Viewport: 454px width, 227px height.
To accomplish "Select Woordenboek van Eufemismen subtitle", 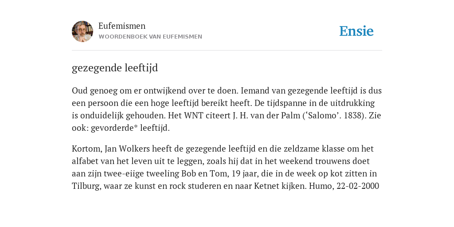I will pyautogui.click(x=150, y=37).
